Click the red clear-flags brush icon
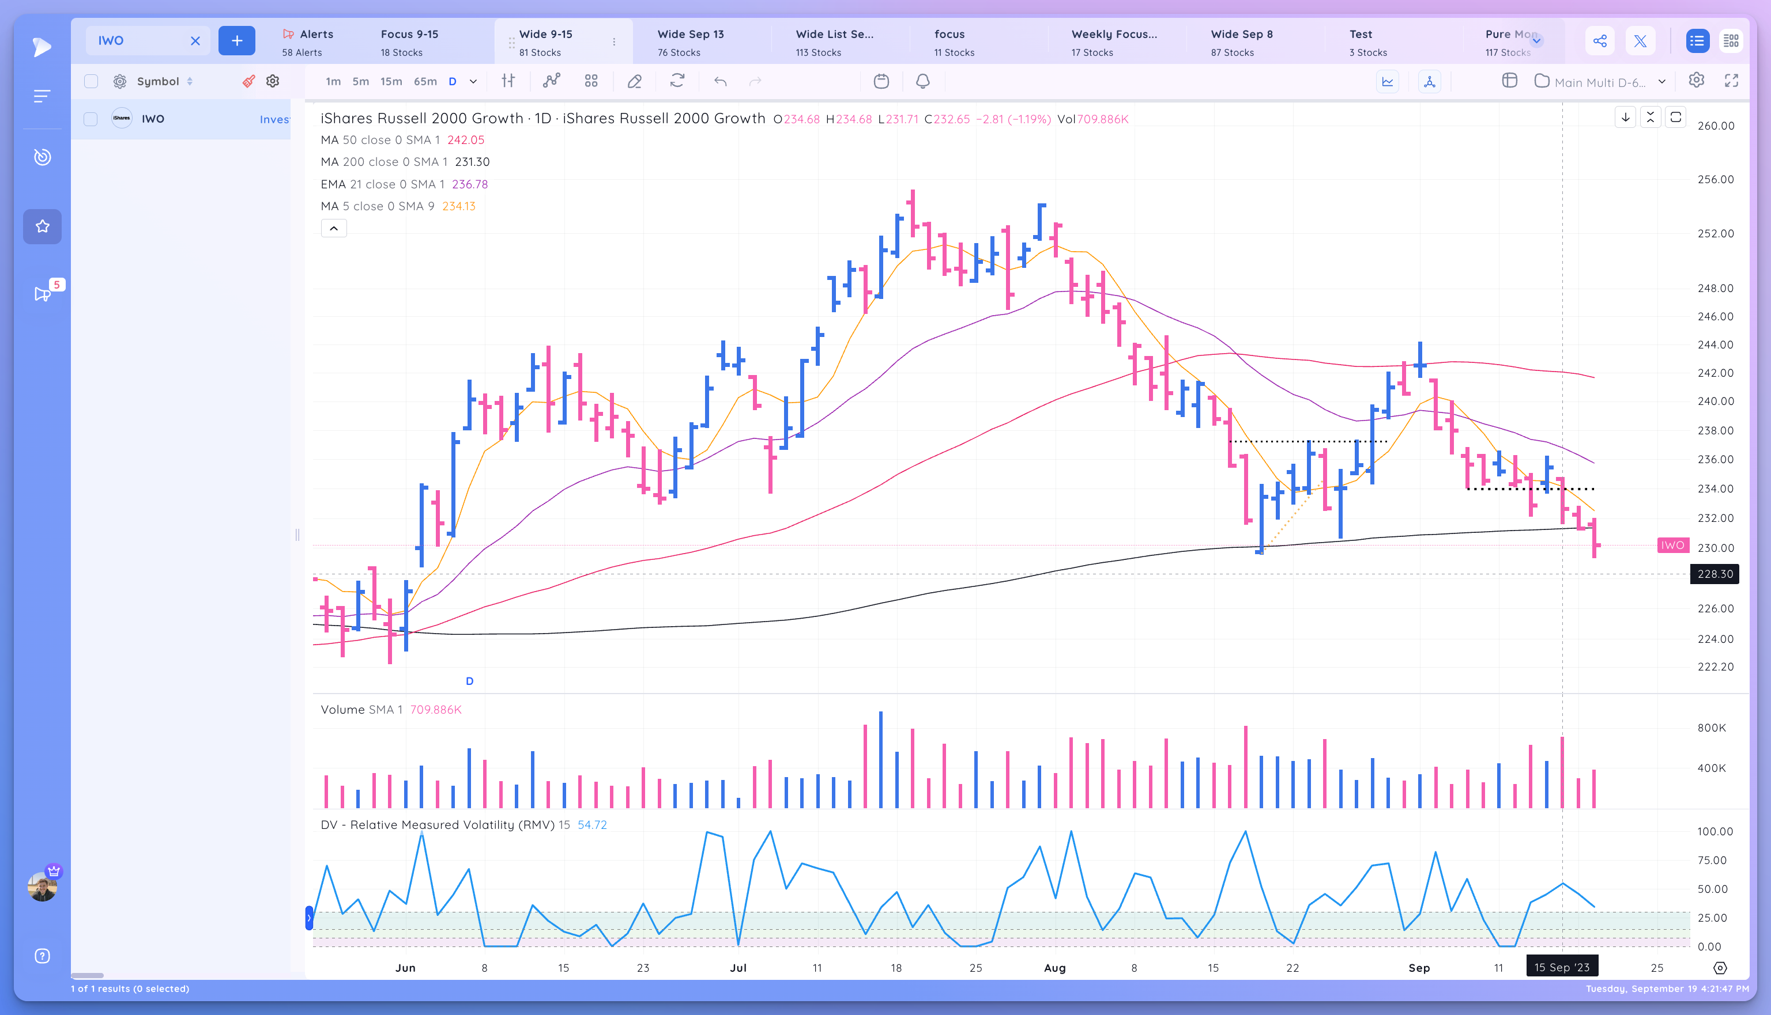 tap(248, 82)
